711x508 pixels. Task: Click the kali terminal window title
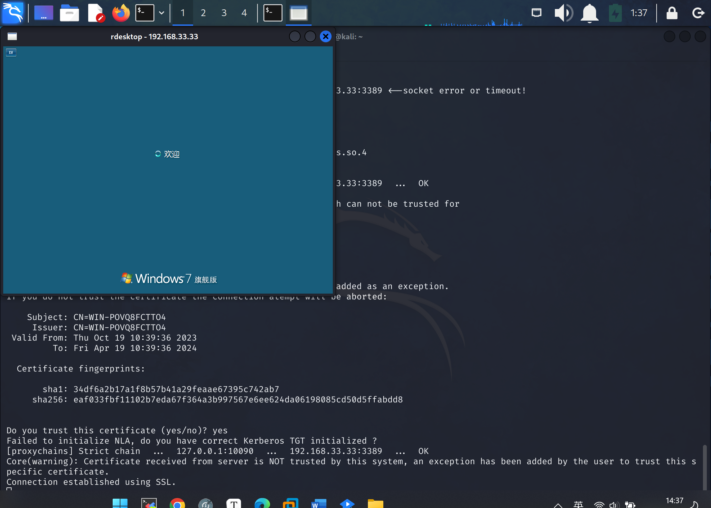click(349, 36)
